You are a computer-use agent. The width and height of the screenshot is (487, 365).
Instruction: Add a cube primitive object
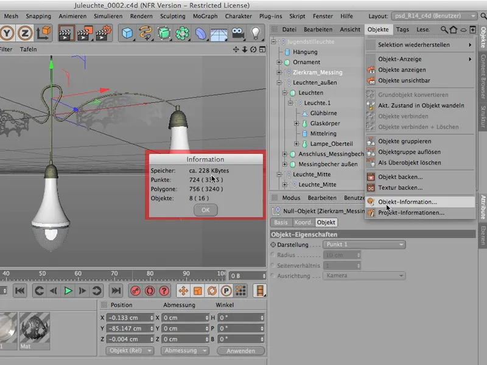coord(127,33)
